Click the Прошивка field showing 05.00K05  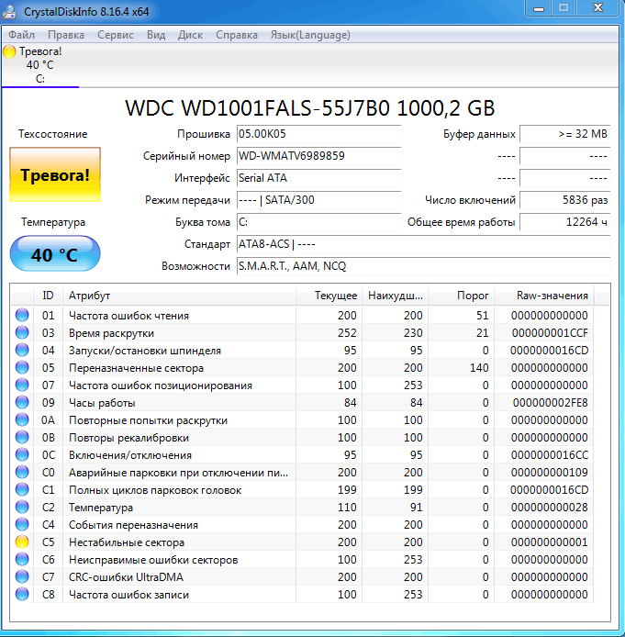(318, 134)
